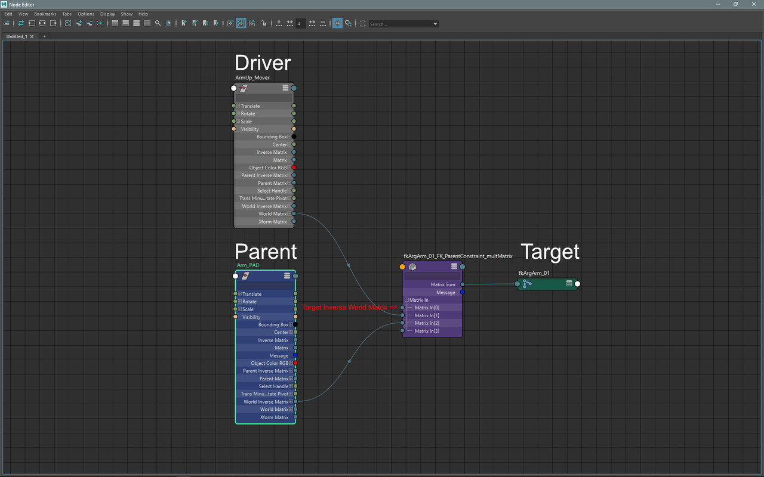Click Arm_PAD attribute filter field
Screen dimensions: 764x477
[265, 285]
